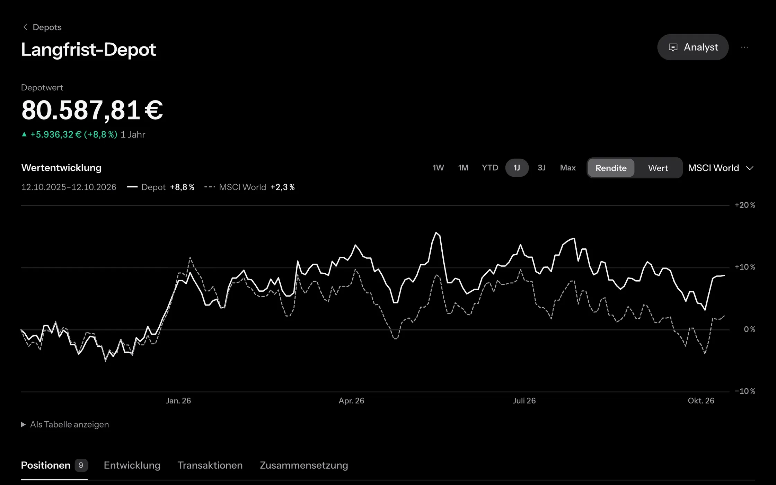This screenshot has height=485, width=776.
Task: Click the −10 % axis label
Action: (x=745, y=391)
